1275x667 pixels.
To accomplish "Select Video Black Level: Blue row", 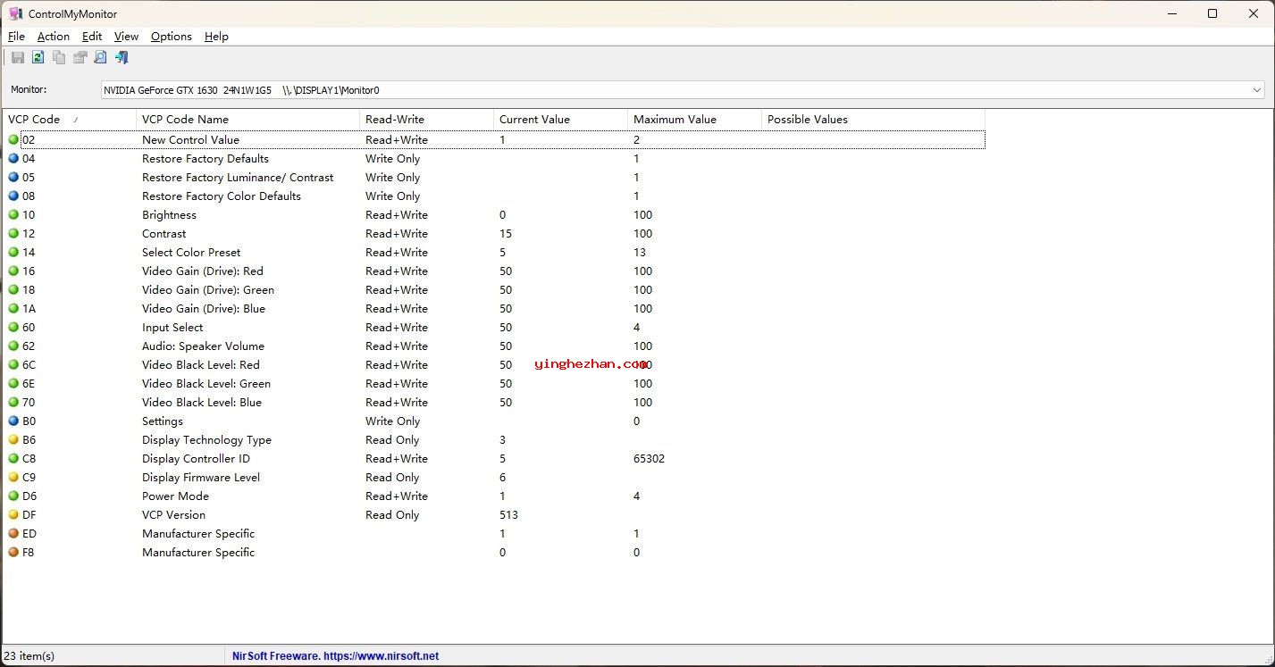I will click(x=494, y=402).
